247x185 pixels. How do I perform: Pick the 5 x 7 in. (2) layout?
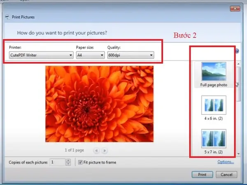click(x=214, y=138)
